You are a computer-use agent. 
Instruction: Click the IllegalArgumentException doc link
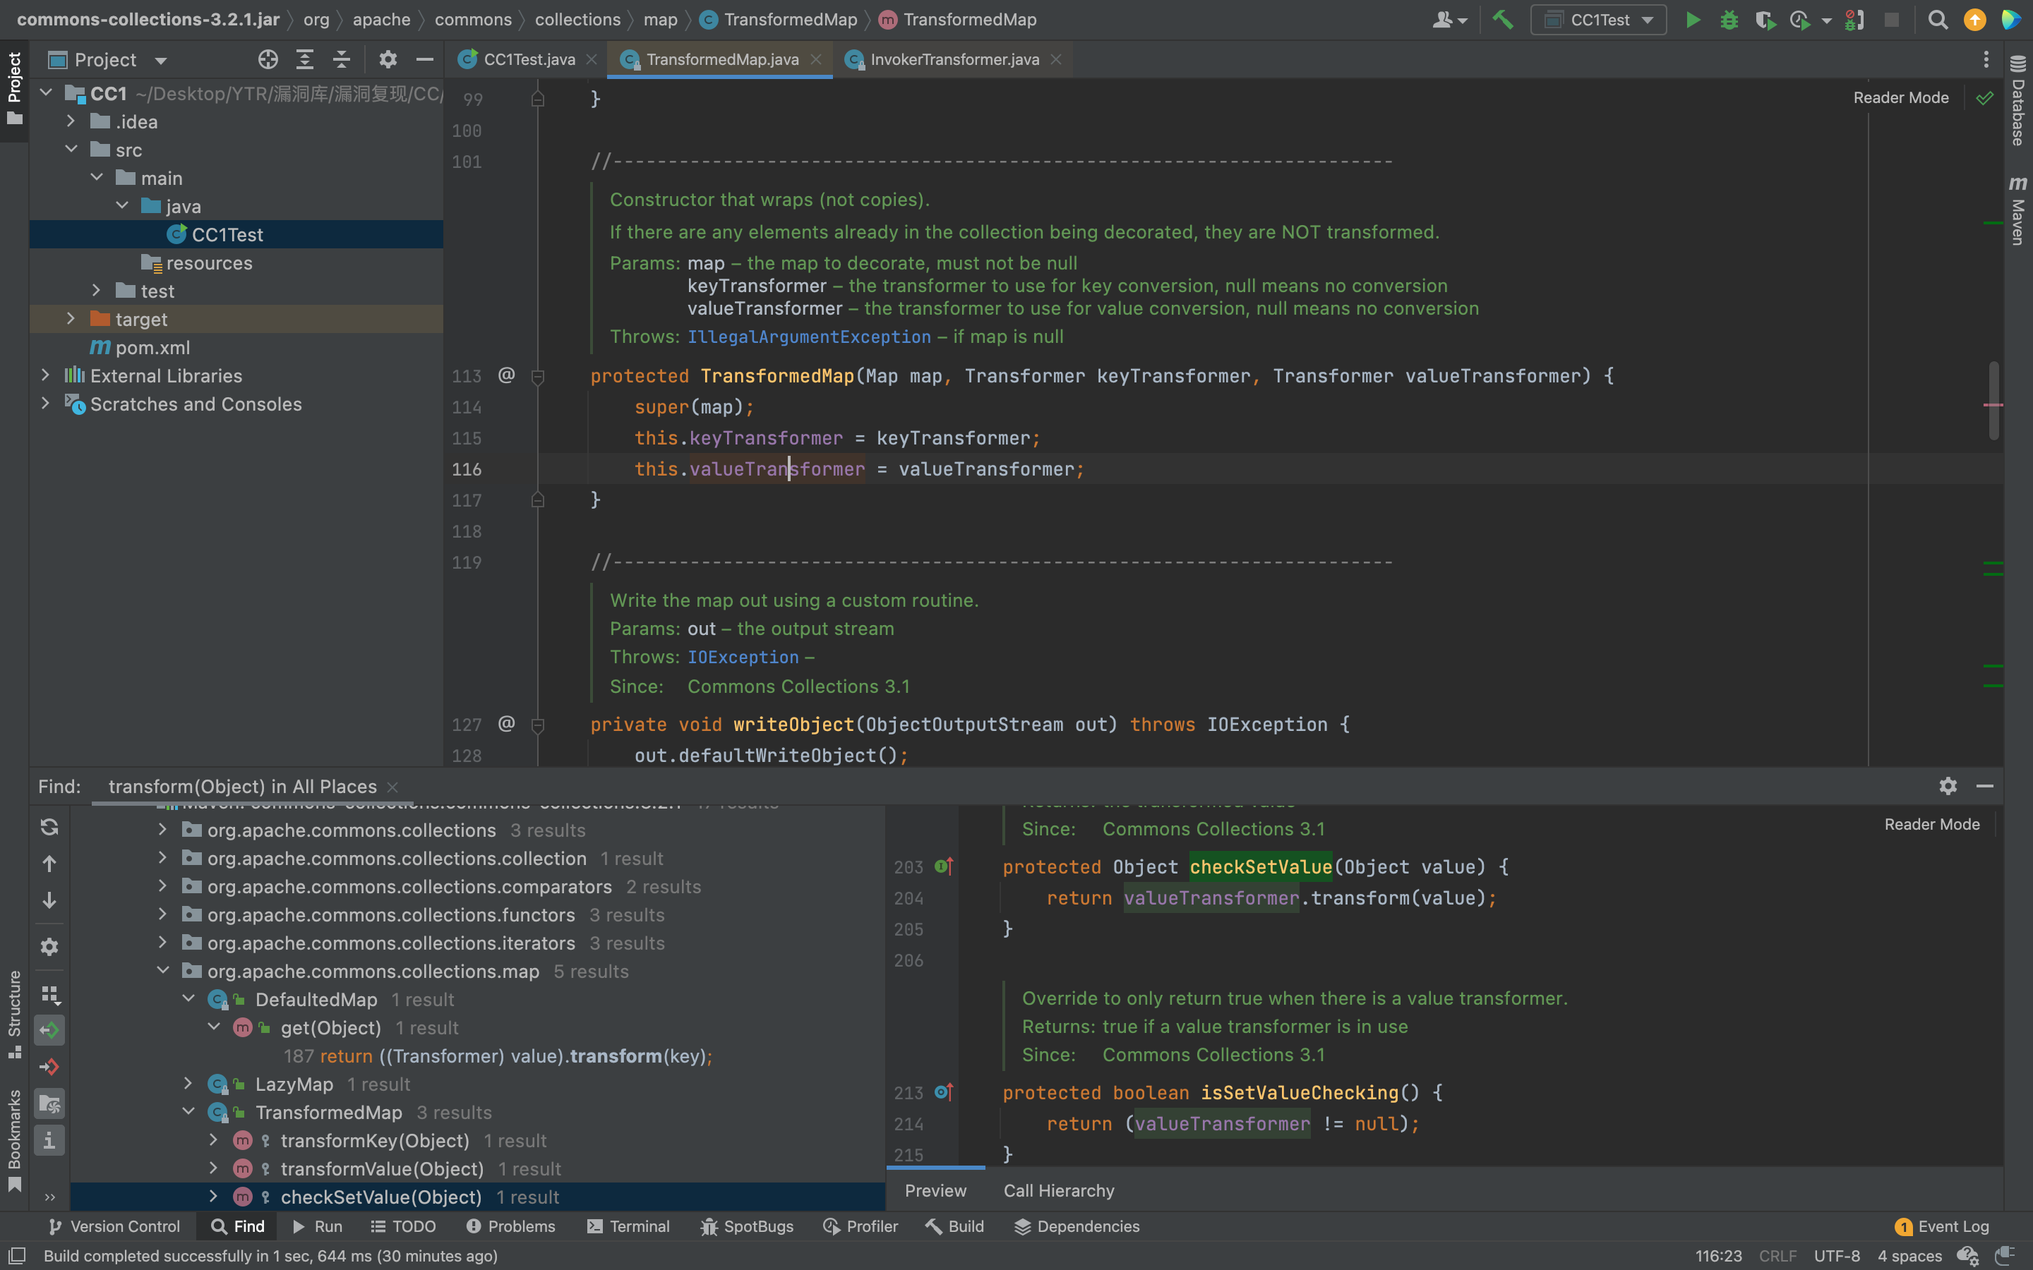click(x=809, y=337)
